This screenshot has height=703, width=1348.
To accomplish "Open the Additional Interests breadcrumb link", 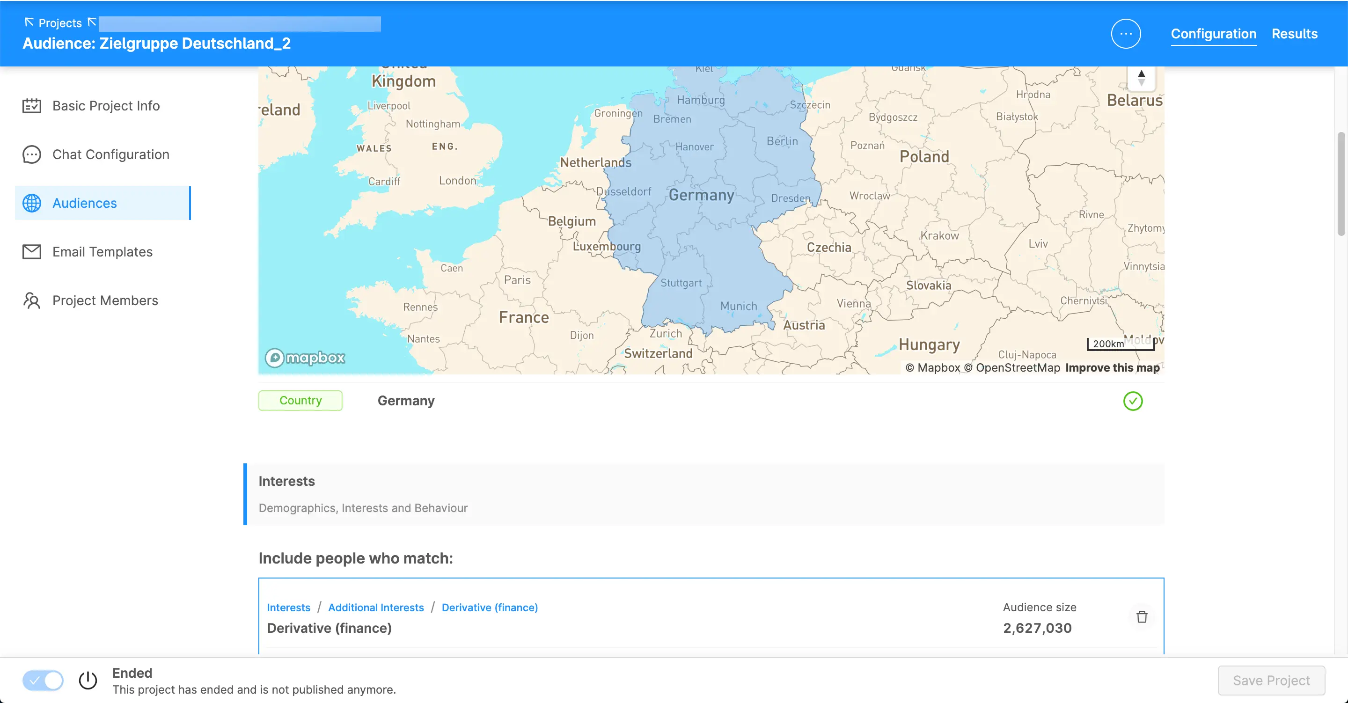I will [376, 607].
